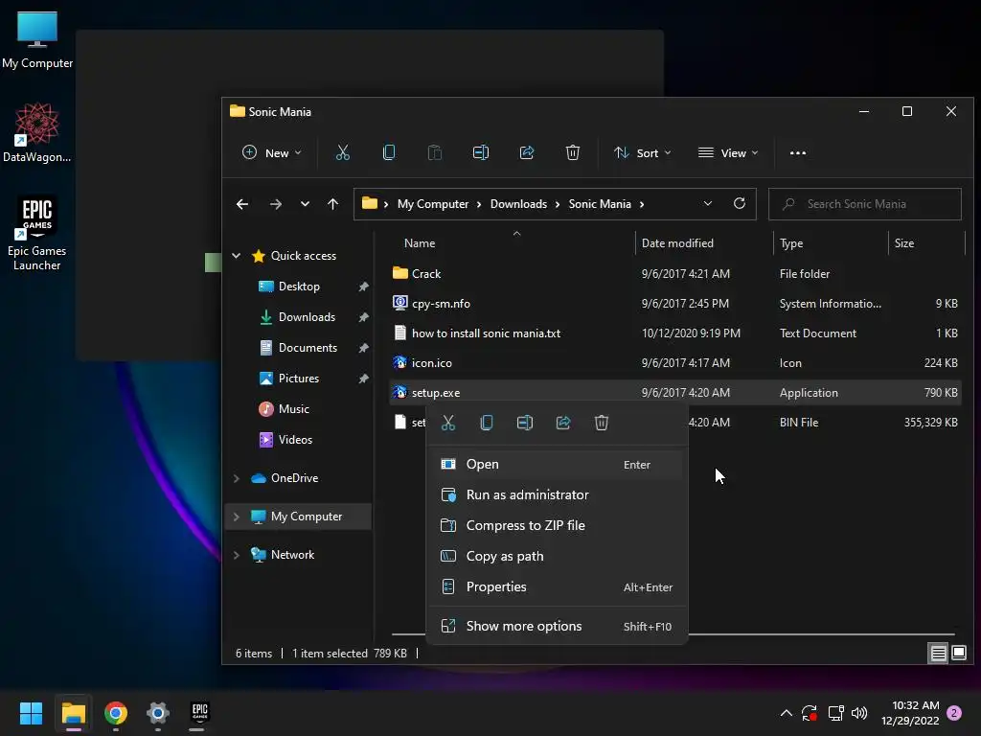Click the Share icon in Explorer toolbar
This screenshot has width=981, height=736.
pos(527,152)
